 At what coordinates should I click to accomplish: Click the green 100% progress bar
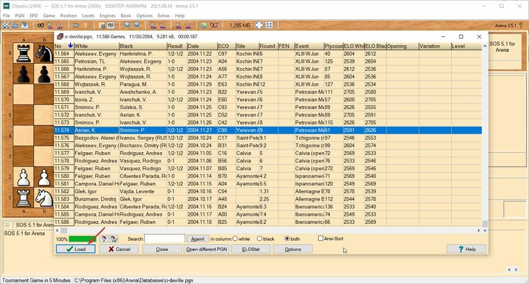point(82,239)
